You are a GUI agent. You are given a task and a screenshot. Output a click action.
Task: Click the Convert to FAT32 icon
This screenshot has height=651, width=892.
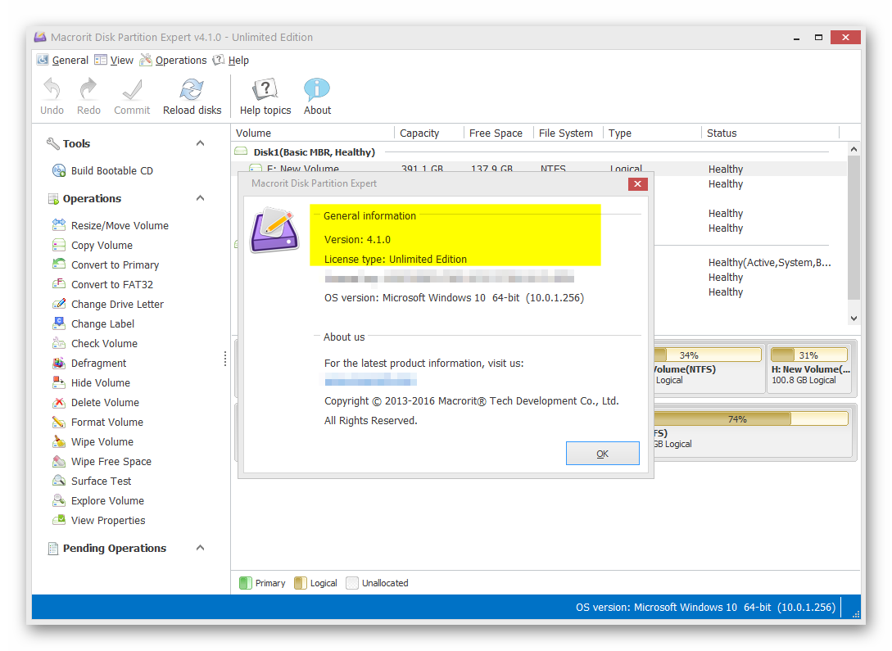point(59,284)
